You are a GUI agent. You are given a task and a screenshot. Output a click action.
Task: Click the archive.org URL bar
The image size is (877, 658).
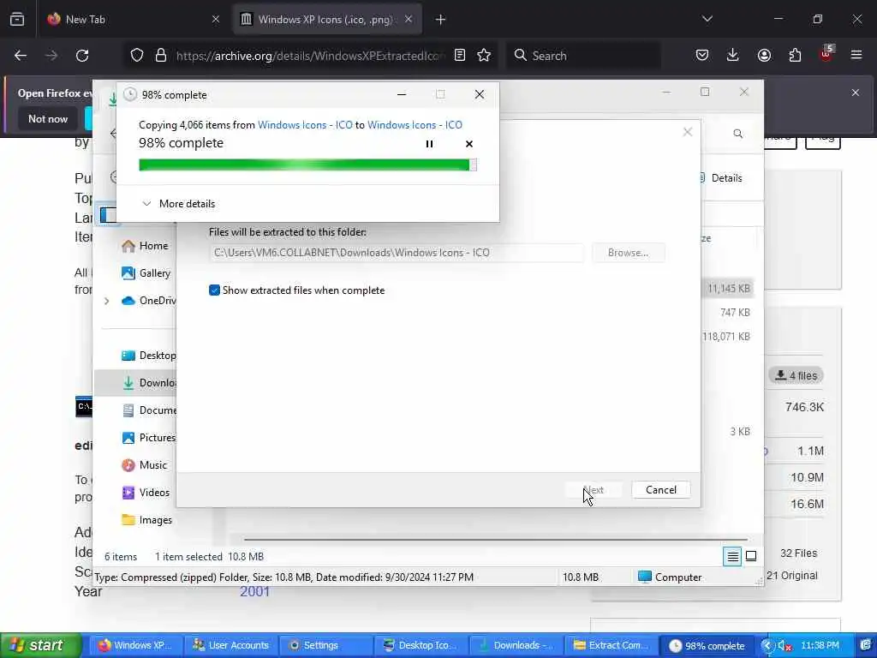(310, 56)
